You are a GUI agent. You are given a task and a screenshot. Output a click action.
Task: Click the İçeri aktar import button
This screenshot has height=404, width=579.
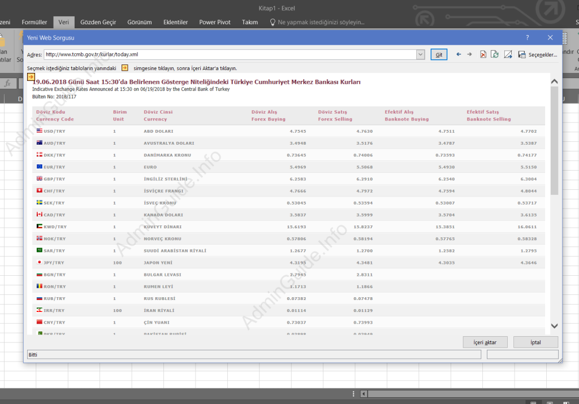coord(485,342)
